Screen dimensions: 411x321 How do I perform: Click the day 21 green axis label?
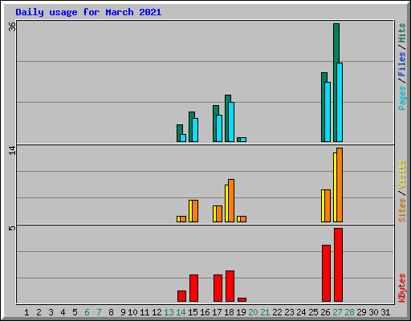(x=265, y=312)
